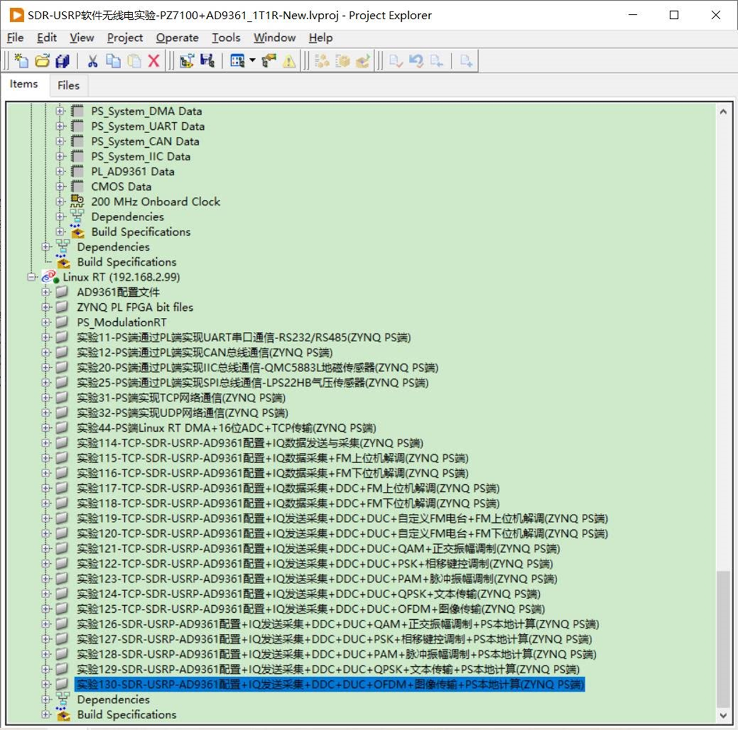
Task: Click the source control get latest icon
Action: click(x=437, y=61)
